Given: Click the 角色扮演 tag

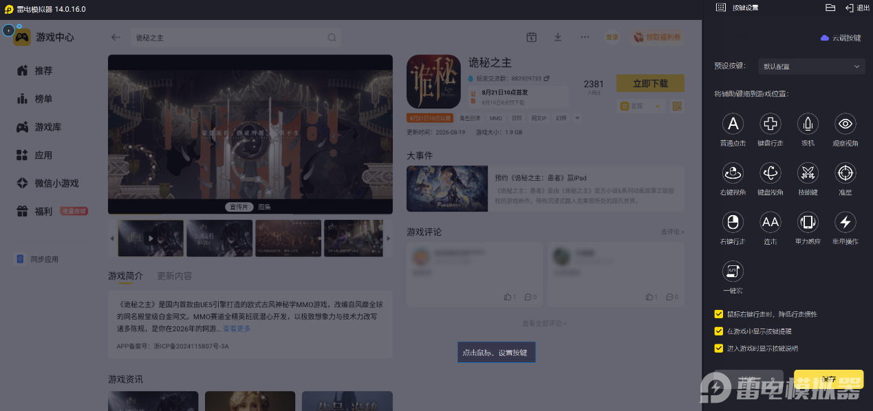Looking at the screenshot, I should tap(471, 118).
